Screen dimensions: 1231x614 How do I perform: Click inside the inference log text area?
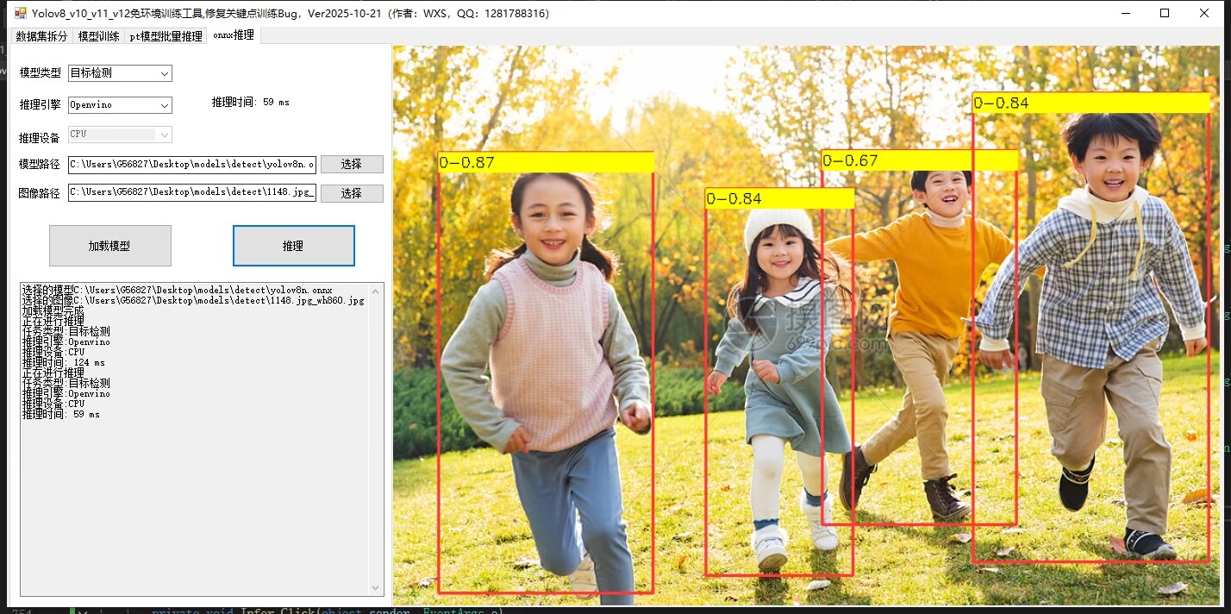click(194, 500)
